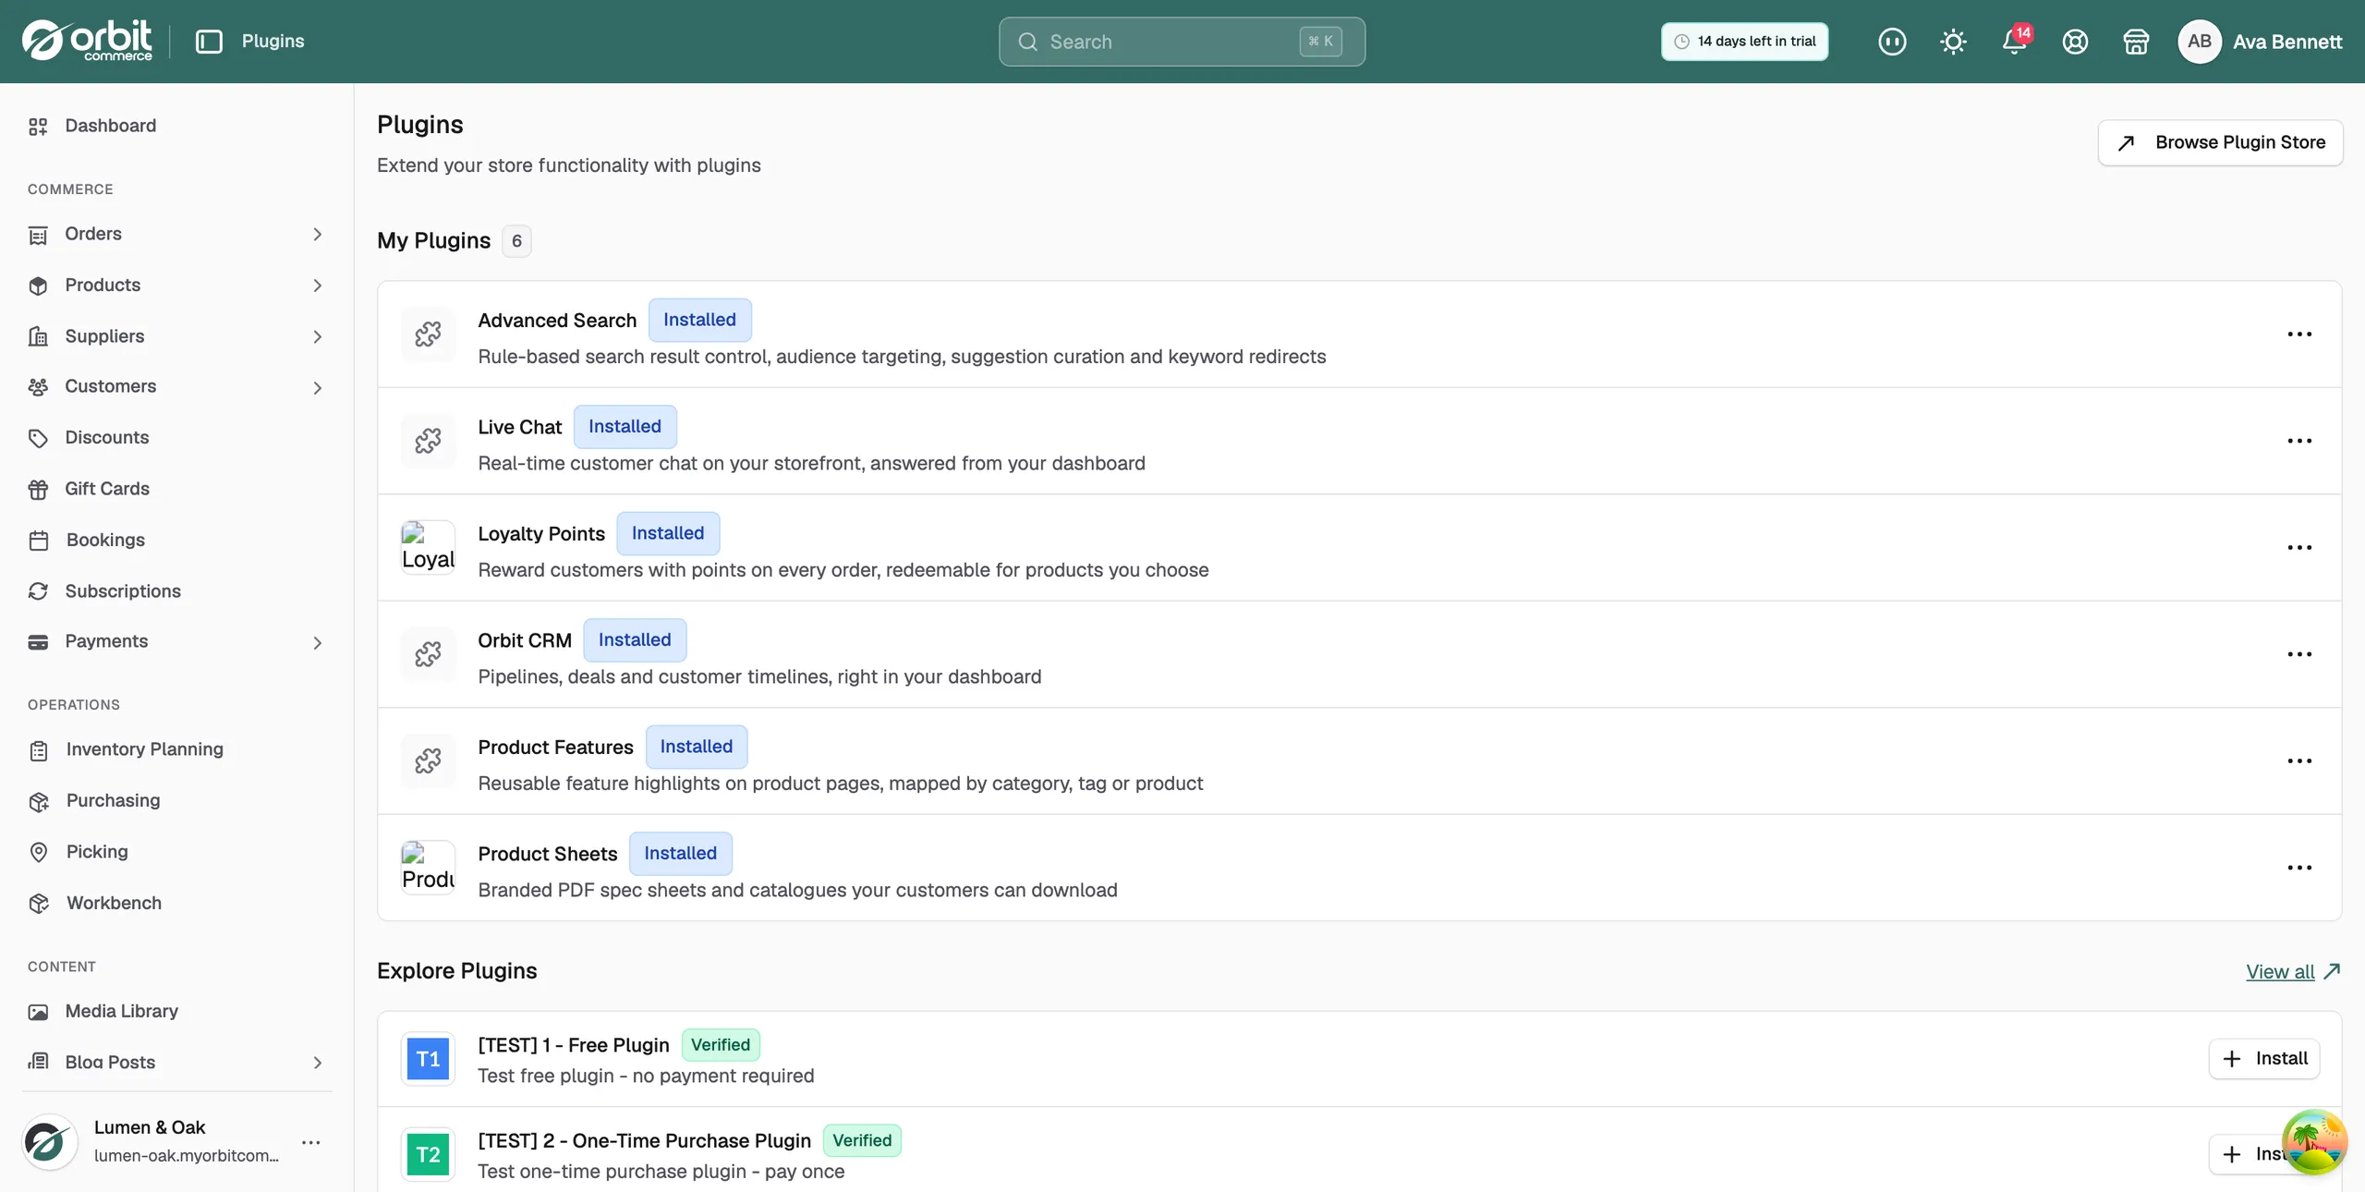The width and height of the screenshot is (2365, 1192).
Task: Click the Subscriptions refresh icon
Action: pos(38,591)
